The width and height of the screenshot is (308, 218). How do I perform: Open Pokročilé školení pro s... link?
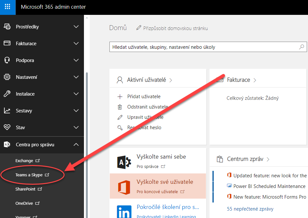(x=168, y=207)
